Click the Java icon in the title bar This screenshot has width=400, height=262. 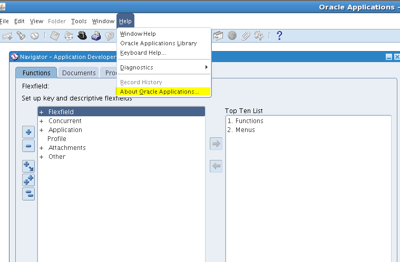(x=2, y=7)
